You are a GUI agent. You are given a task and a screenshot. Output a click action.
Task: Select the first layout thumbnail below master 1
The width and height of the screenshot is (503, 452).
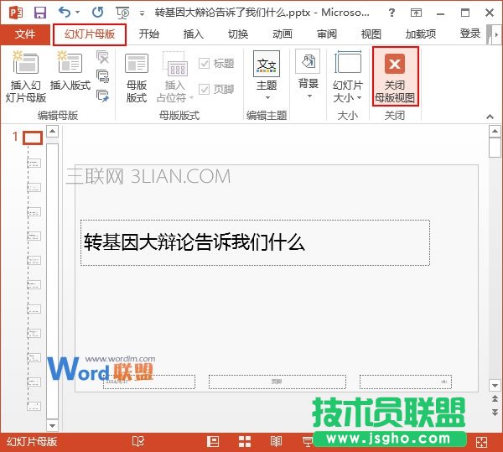click(x=34, y=164)
